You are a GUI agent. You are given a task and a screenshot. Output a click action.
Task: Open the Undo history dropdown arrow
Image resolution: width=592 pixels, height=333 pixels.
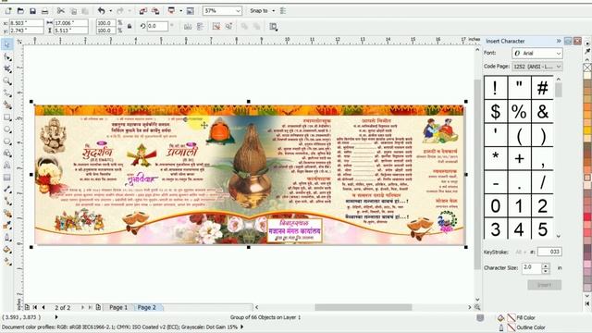coord(110,11)
